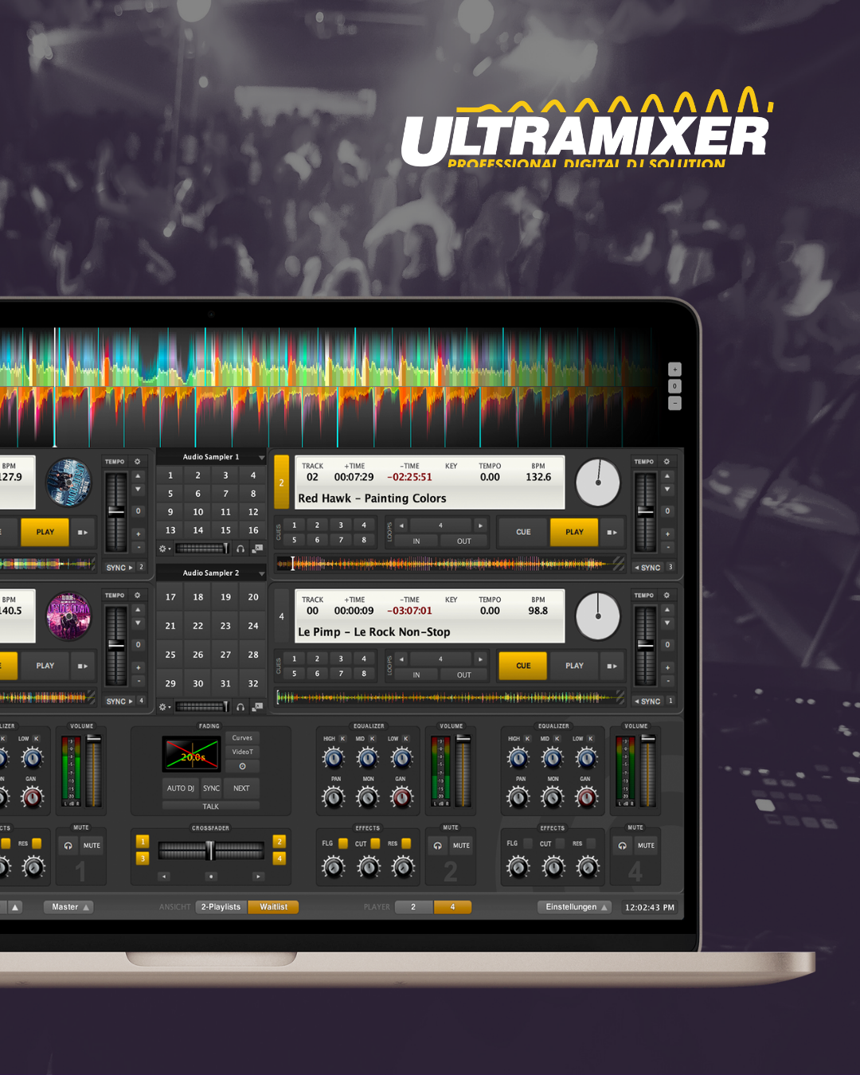The height and width of the screenshot is (1075, 860).
Task: Toggle HIGH kill K on player 2 equalizer
Action: (342, 739)
